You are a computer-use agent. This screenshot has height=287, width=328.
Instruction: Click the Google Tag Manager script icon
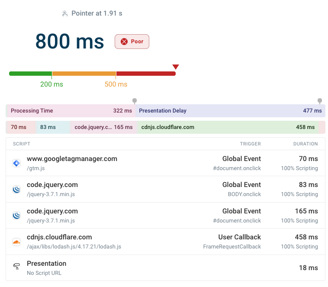click(x=16, y=163)
